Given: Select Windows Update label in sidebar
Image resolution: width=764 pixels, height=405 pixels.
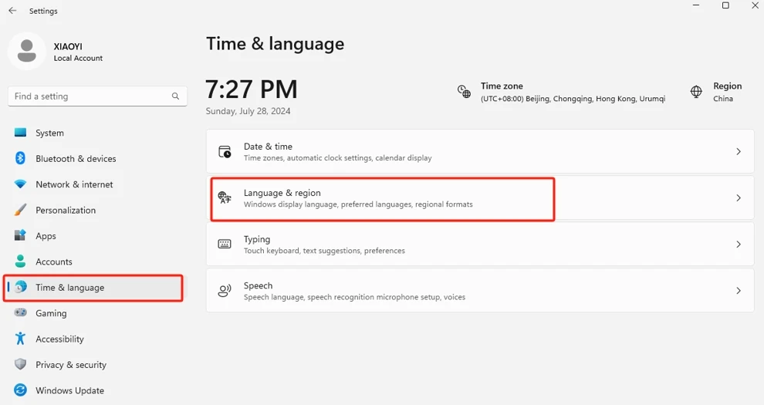Looking at the screenshot, I should point(69,391).
